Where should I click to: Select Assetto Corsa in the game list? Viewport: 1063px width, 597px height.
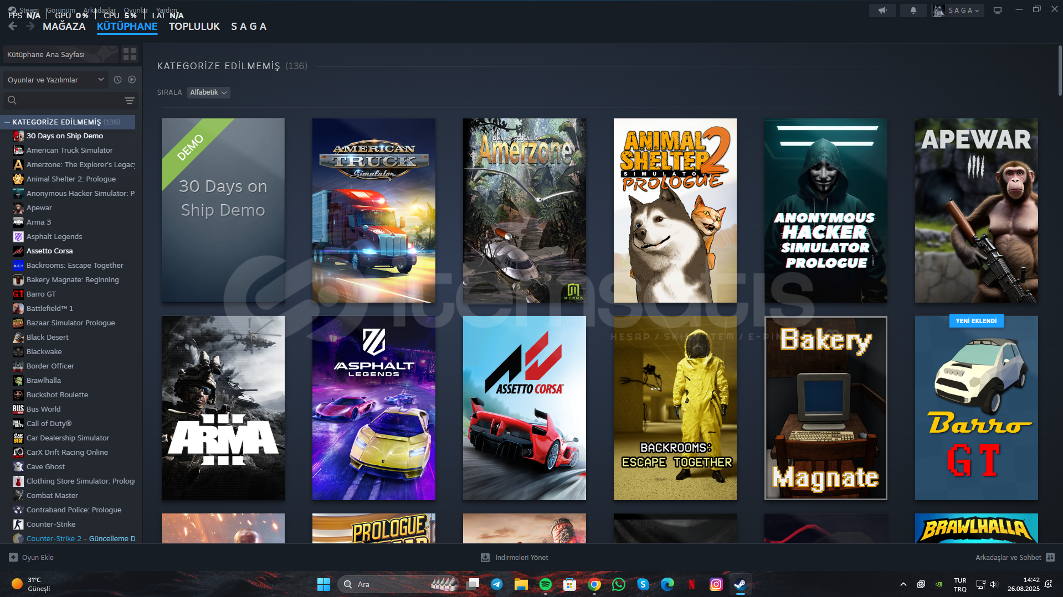pos(49,251)
